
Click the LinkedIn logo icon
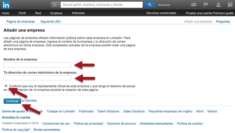[x=7, y=5]
